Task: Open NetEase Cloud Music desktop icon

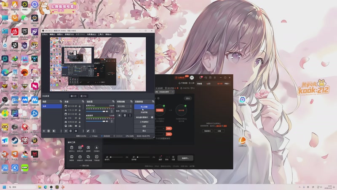Action: 15,31
